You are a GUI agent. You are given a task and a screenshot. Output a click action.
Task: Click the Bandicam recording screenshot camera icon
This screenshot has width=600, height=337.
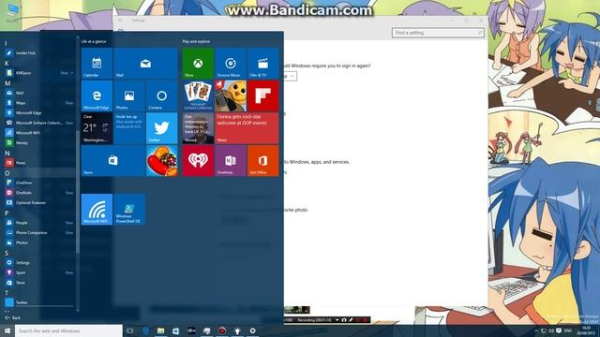tap(344, 320)
